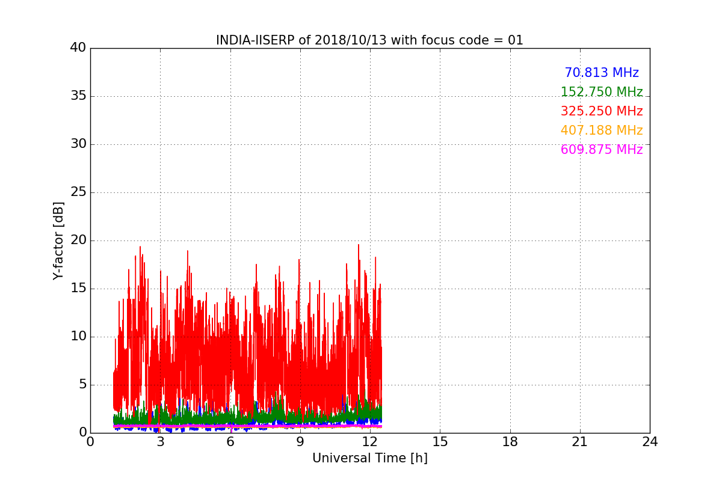722x481 pixels.
Task: Click the x-axis tick label '12'
Action: click(370, 442)
